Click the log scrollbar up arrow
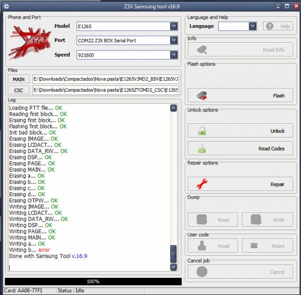The image size is (301, 295). pyautogui.click(x=173, y=108)
